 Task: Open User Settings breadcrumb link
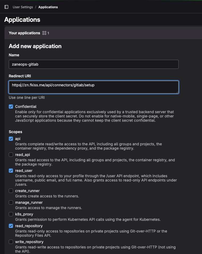click(23, 7)
